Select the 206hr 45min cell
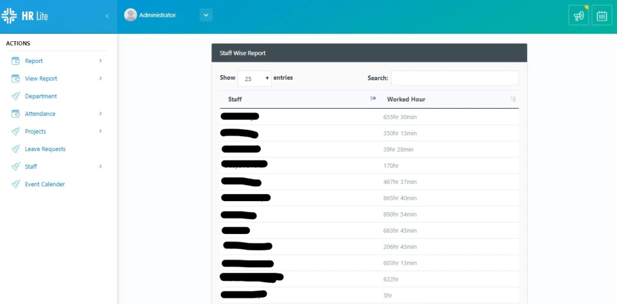Viewport: 617px width, 304px height. (400, 247)
